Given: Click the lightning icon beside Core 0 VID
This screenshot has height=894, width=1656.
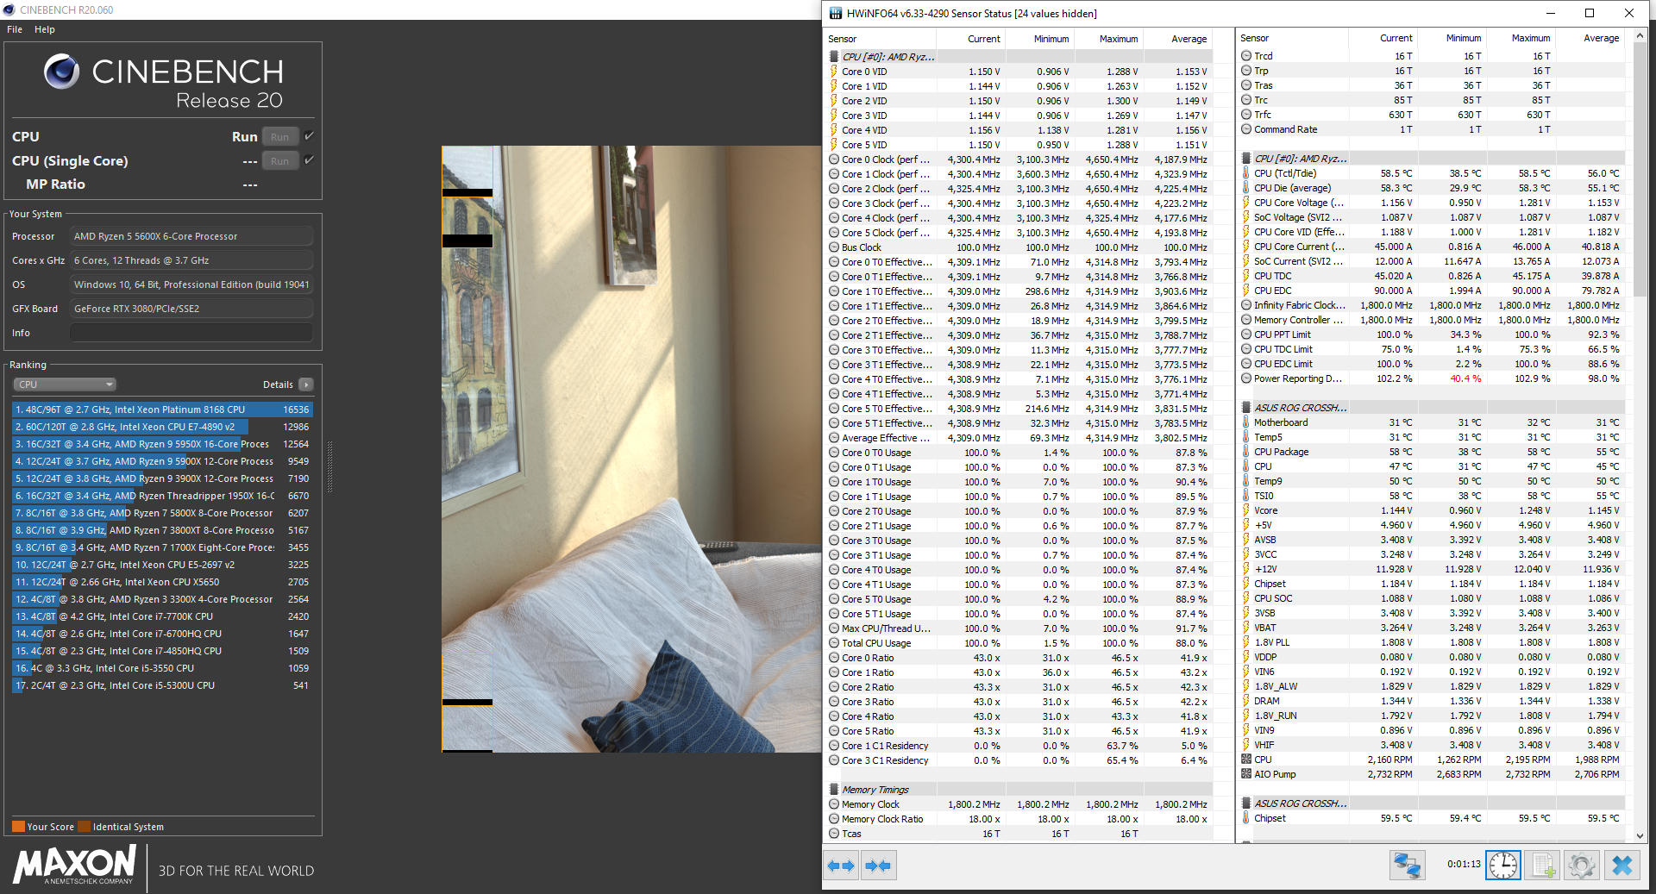Looking at the screenshot, I should (834, 72).
